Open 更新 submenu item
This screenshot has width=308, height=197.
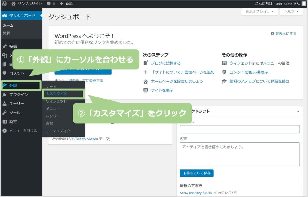click(6, 33)
